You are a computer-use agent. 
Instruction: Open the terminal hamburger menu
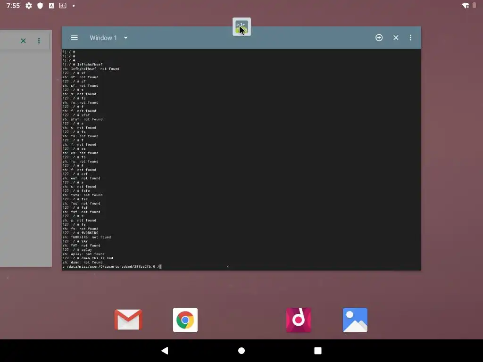pyautogui.click(x=74, y=38)
